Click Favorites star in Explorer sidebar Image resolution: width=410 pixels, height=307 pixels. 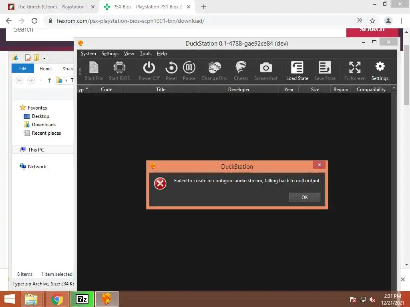tap(23, 108)
